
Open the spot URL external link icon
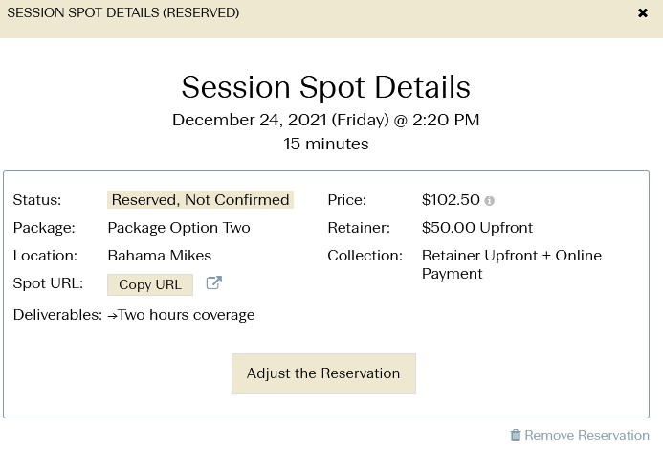pyautogui.click(x=214, y=282)
